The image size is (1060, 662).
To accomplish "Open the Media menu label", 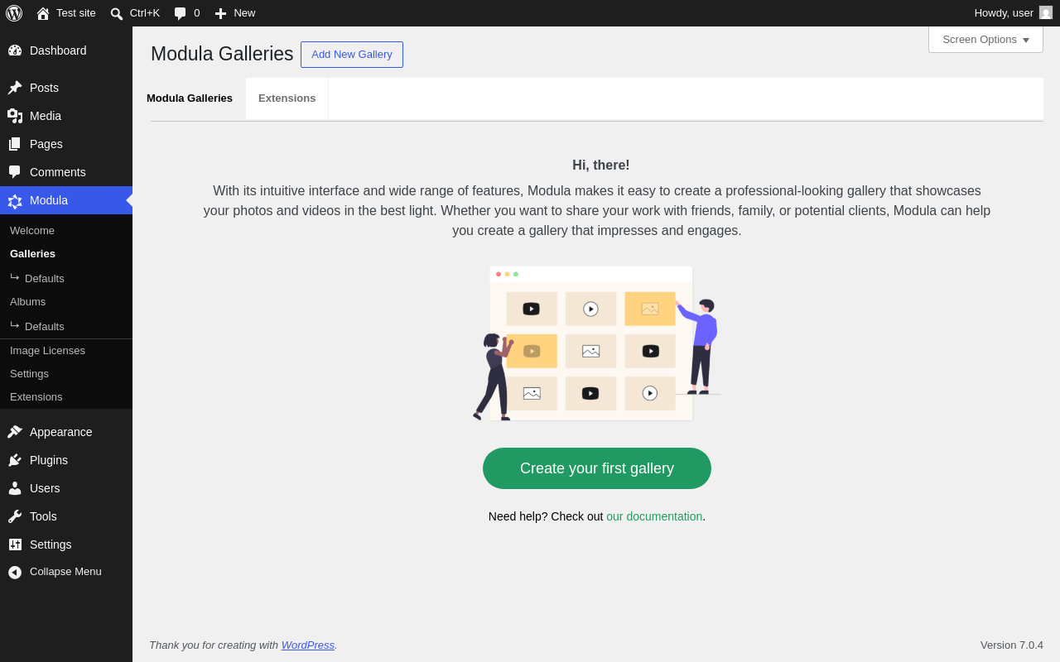I will coord(46,116).
